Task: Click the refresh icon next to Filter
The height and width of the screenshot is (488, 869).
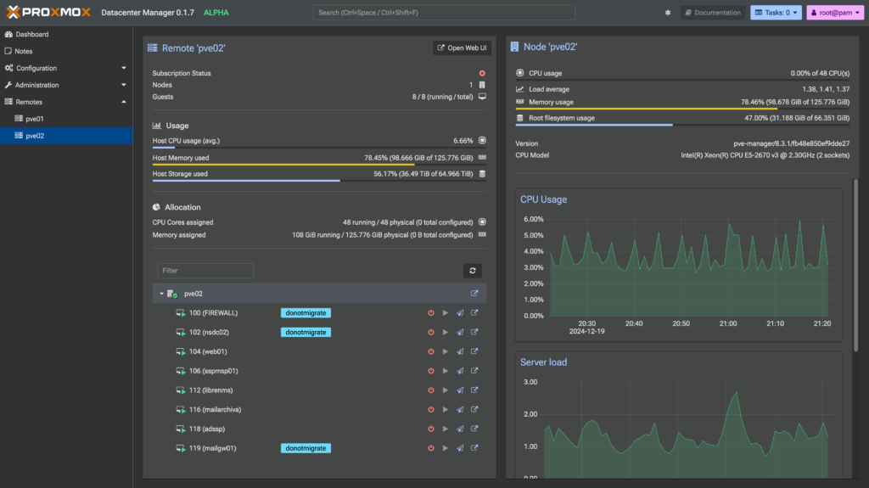Action: click(x=472, y=271)
